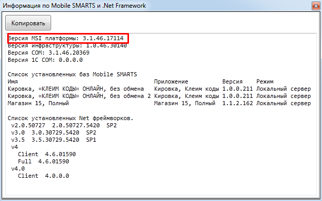The width and height of the screenshot is (322, 201).
Task: Click the line 'Версия COM: 3.1.46.20369'
Action: pos(49,53)
